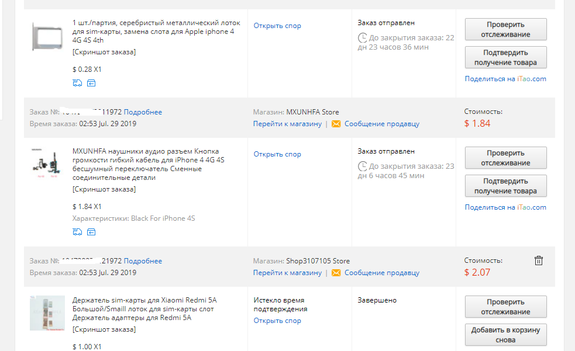Screen dimensions: 575x351
Task: Share headphone cable order on iTao.com
Action: [505, 207]
